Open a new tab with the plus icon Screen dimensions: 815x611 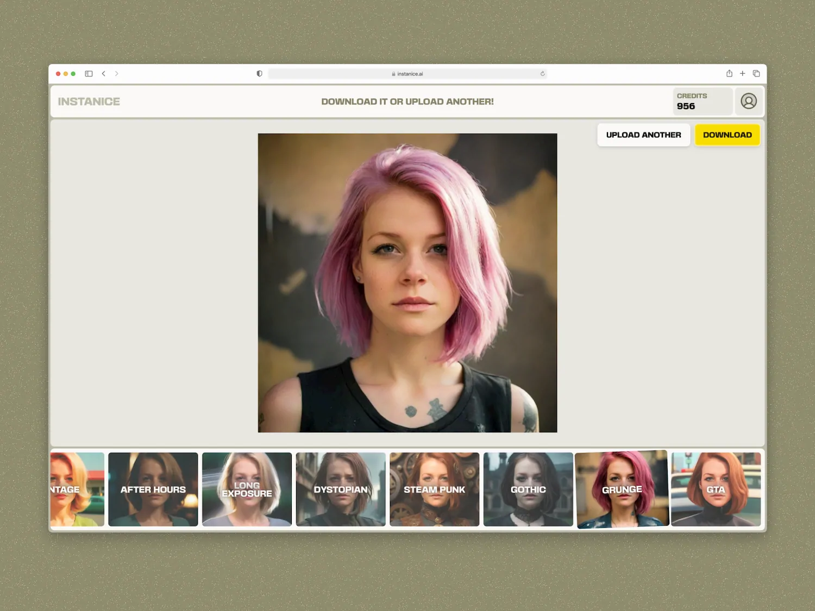743,73
